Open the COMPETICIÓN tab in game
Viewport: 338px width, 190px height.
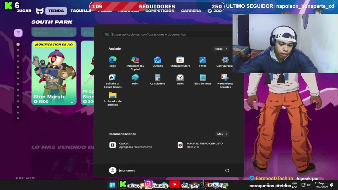(x=160, y=11)
